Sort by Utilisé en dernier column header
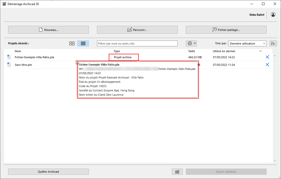This screenshot has width=281, height=179. point(224,51)
